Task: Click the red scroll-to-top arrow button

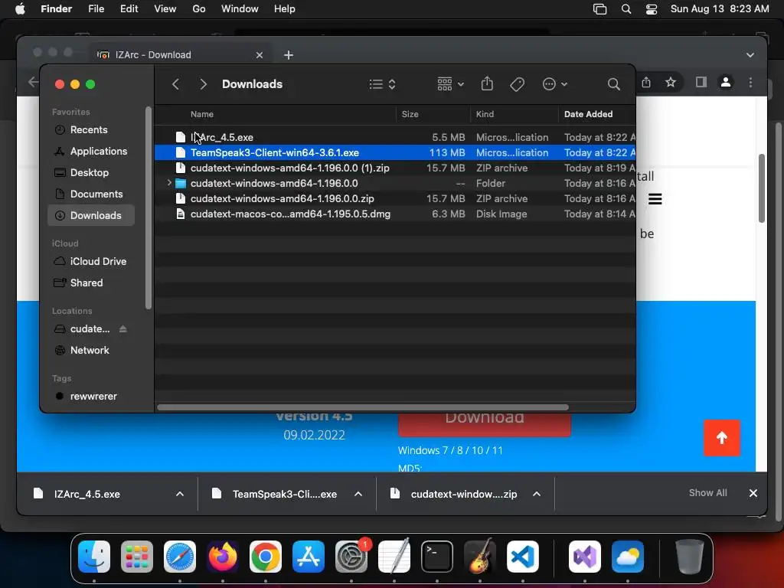Action: click(x=721, y=438)
